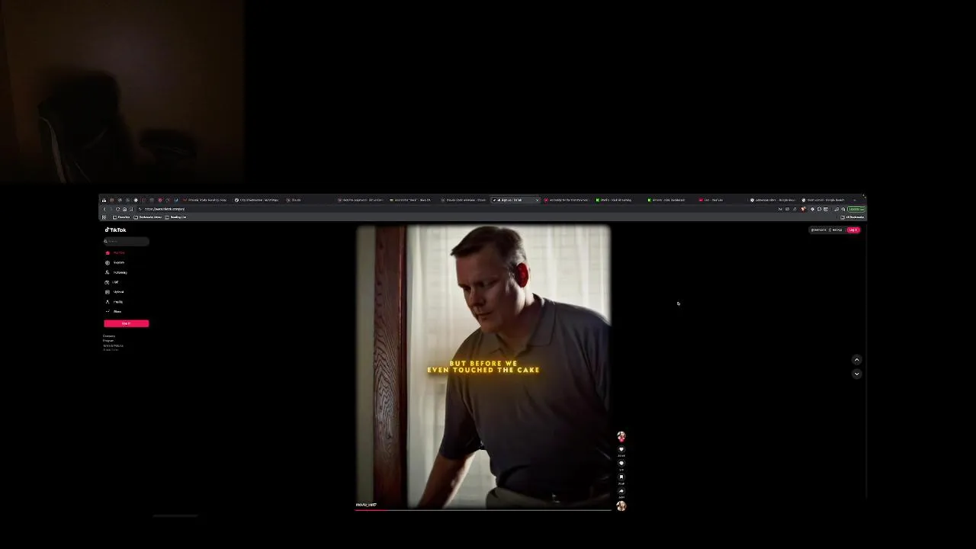976x549 pixels.
Task: Open comments with the comment bubble icon
Action: pyautogui.click(x=621, y=463)
